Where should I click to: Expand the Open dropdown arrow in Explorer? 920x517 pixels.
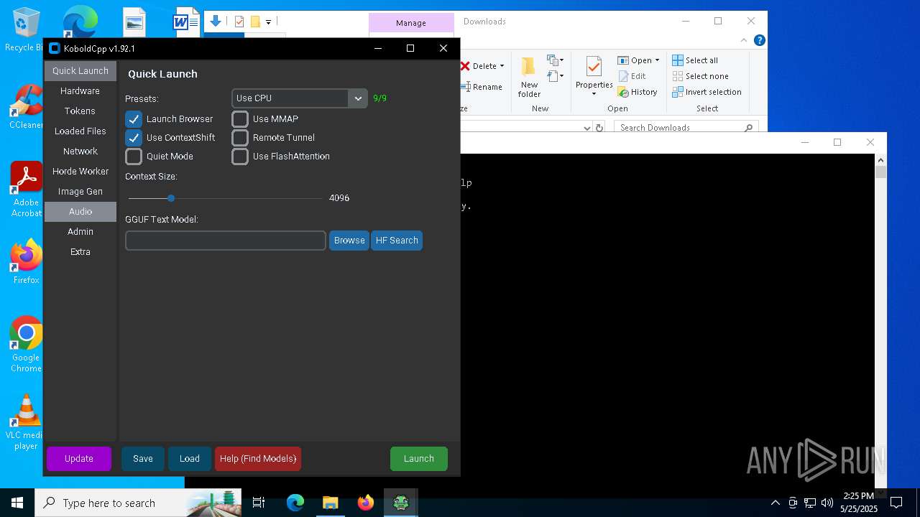657,60
